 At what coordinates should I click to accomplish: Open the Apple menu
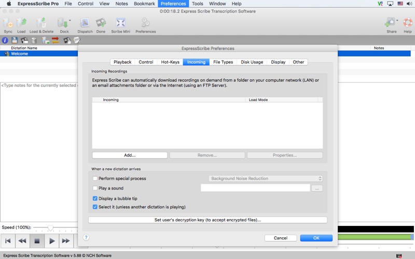(x=9, y=4)
